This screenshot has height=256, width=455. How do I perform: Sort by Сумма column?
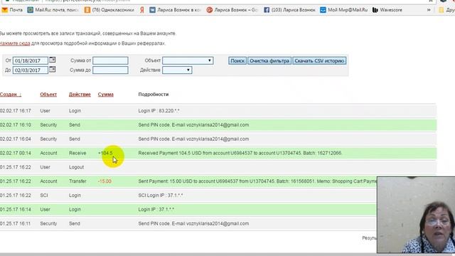click(x=106, y=95)
